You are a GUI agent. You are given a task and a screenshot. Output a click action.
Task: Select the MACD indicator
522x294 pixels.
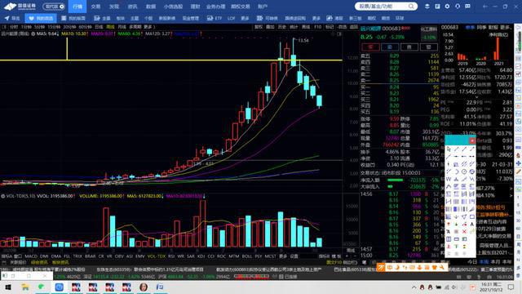coord(31,256)
